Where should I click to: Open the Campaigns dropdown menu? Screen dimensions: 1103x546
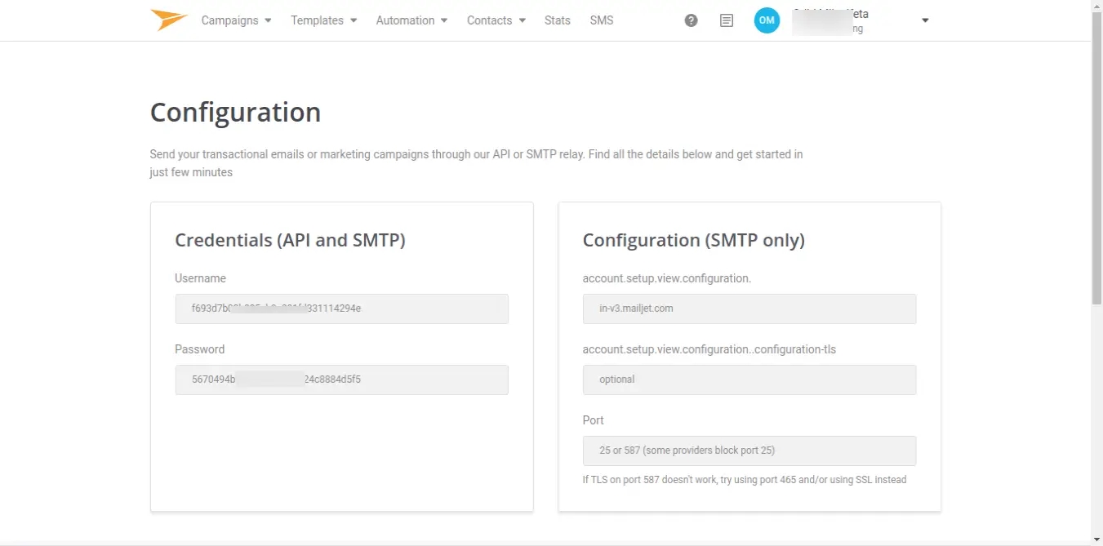236,20
